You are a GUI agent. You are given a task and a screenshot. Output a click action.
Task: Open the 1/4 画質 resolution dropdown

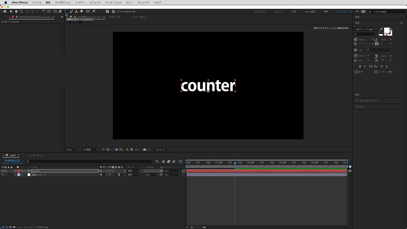[x=90, y=150]
